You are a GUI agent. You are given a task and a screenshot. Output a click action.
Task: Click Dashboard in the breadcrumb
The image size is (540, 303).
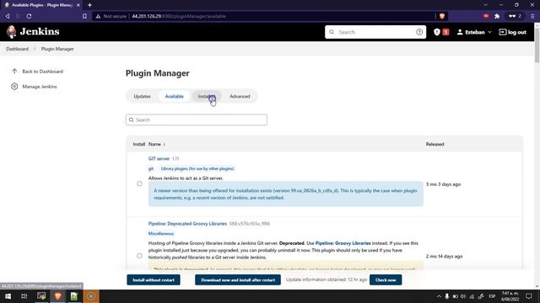(x=17, y=49)
